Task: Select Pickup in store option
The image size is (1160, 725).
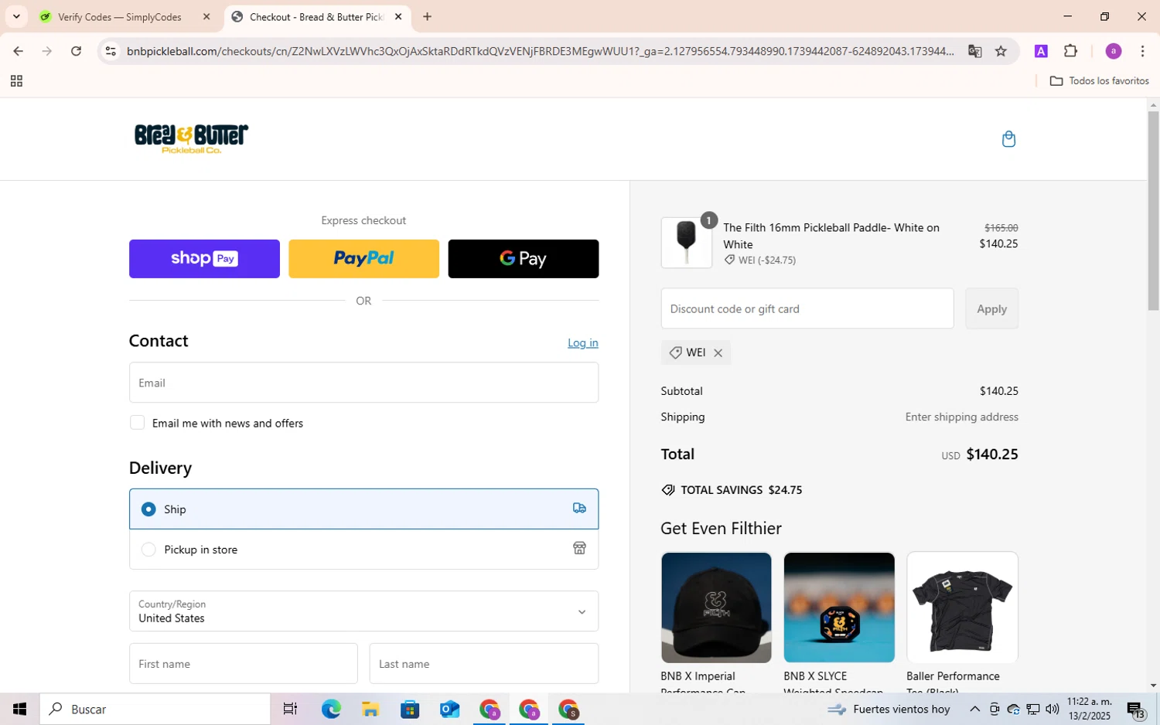Action: tap(363, 550)
